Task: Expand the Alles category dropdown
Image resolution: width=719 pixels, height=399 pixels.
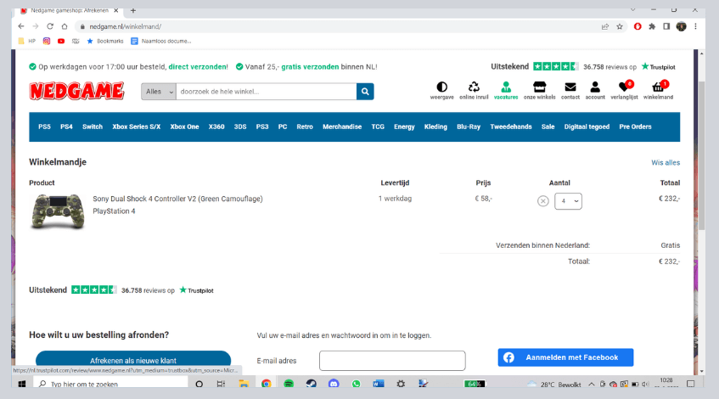Action: point(159,92)
